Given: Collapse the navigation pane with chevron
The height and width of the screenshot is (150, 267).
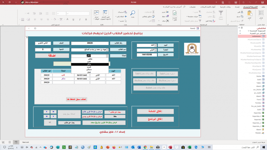Looking at the screenshot, I should (239, 28).
